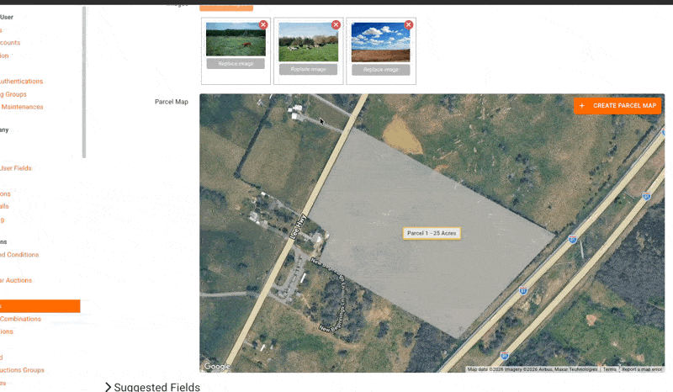Delete the second image of grazing cattle
This screenshot has width=673, height=392.
pos(336,25)
